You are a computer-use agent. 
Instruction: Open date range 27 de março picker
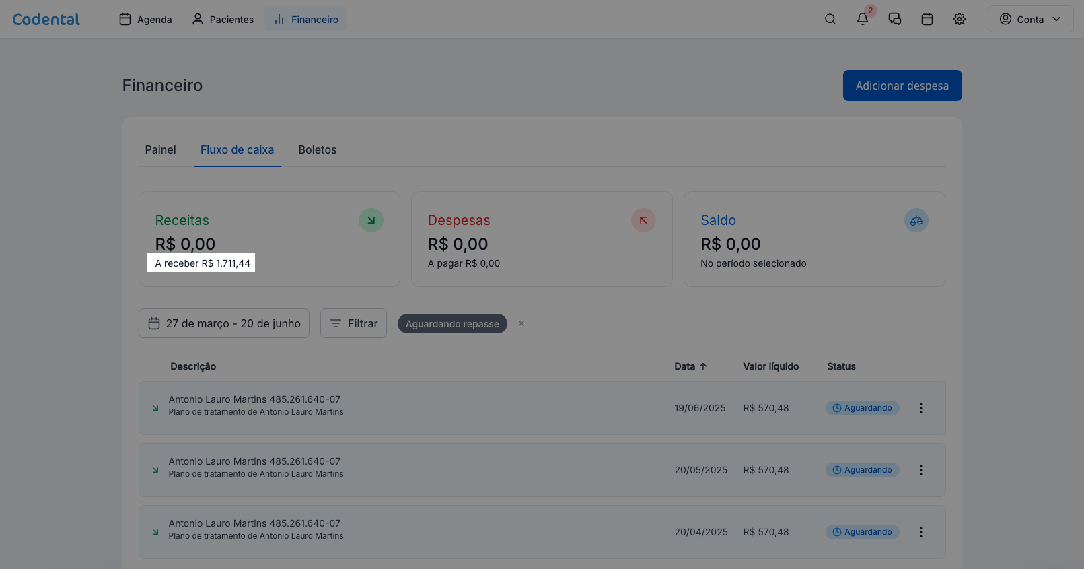224,323
